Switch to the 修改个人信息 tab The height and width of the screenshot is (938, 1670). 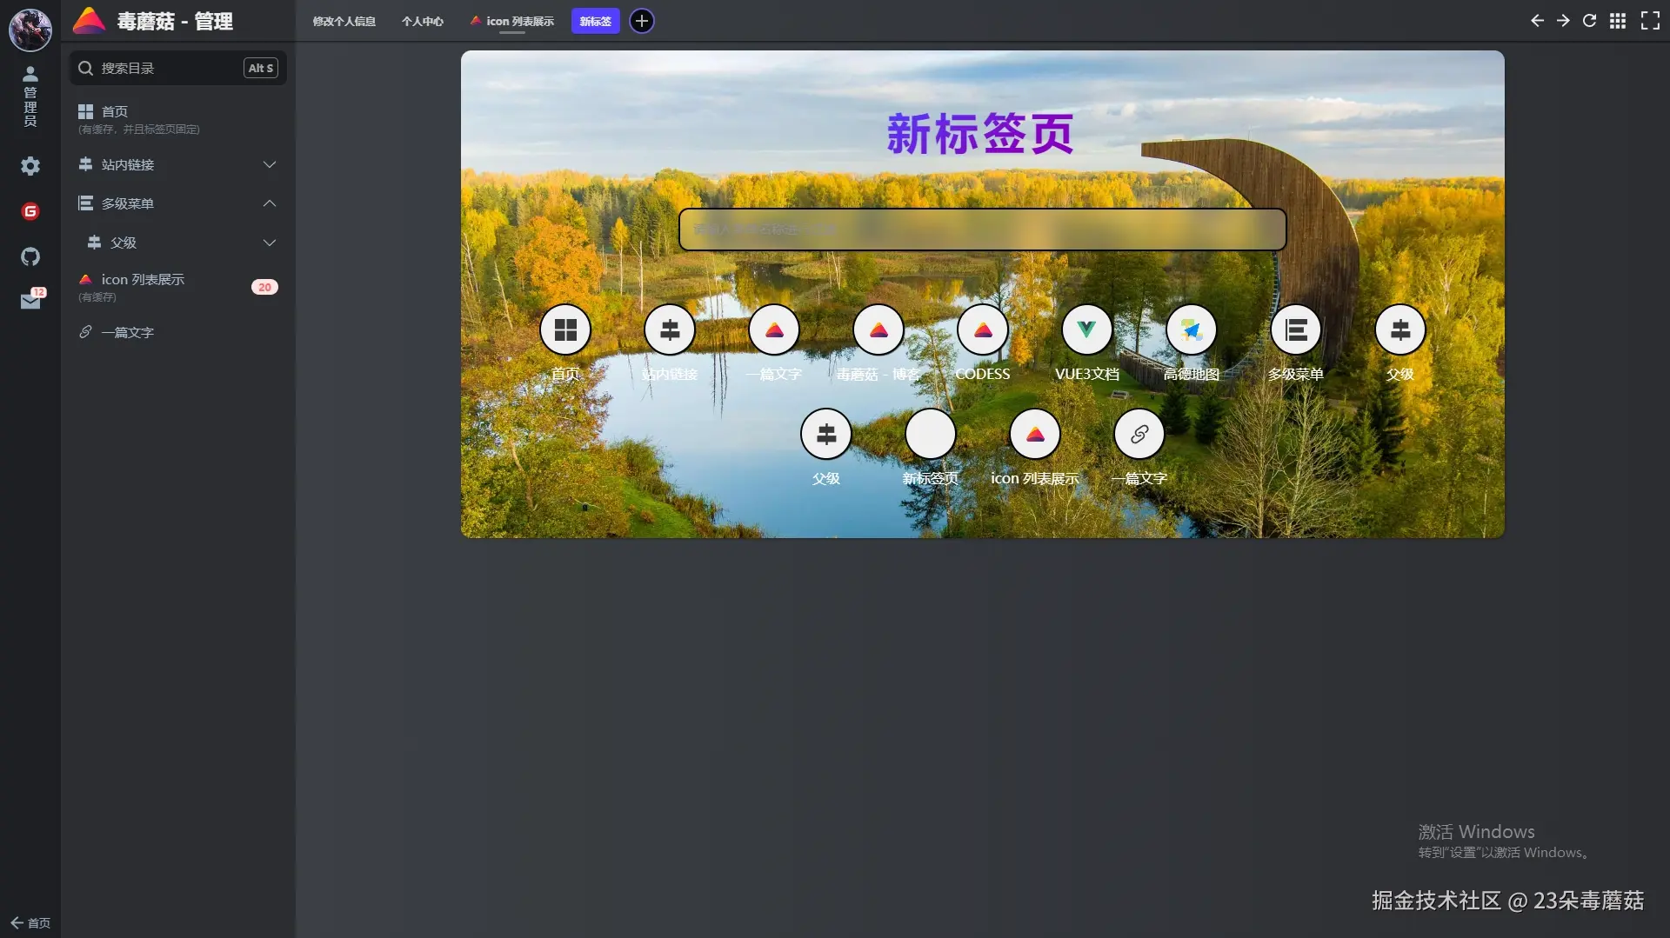[344, 21]
